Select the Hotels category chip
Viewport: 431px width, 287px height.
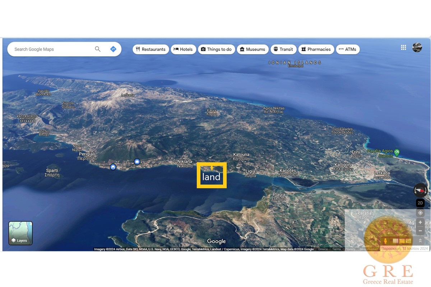[x=183, y=50]
